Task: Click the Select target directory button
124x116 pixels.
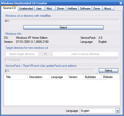Action: click(22, 54)
